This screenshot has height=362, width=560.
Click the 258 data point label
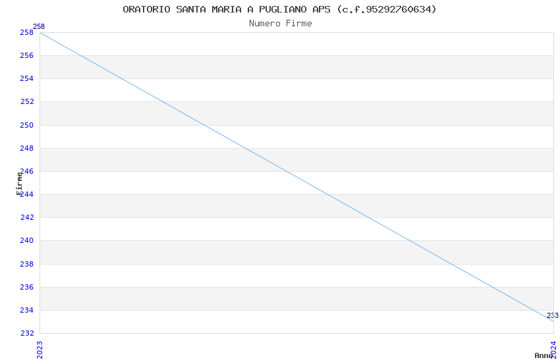pyautogui.click(x=39, y=26)
